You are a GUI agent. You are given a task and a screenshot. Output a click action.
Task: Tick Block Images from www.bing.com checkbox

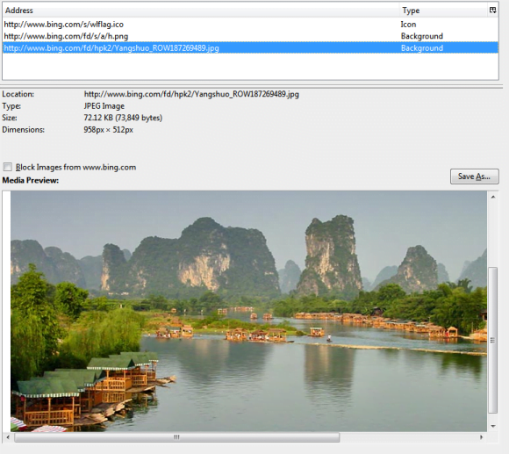(8, 167)
